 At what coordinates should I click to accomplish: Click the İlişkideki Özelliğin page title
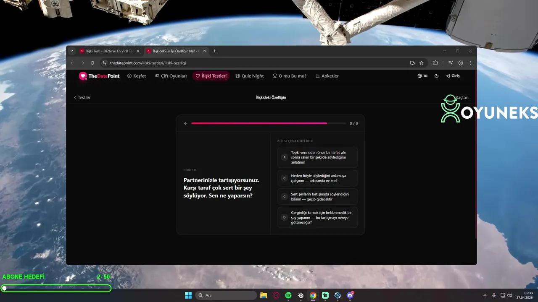[x=271, y=97]
